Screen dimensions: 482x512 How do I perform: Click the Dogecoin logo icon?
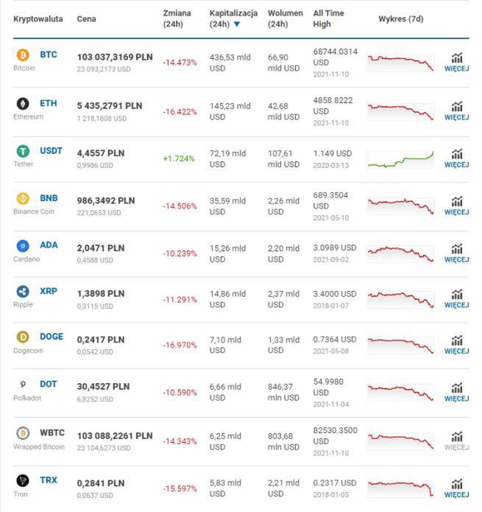pos(22,337)
